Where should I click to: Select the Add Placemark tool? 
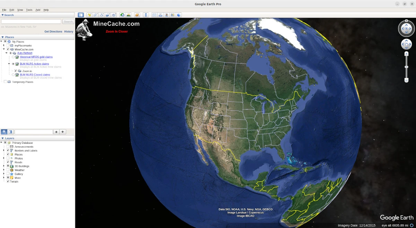(x=89, y=15)
